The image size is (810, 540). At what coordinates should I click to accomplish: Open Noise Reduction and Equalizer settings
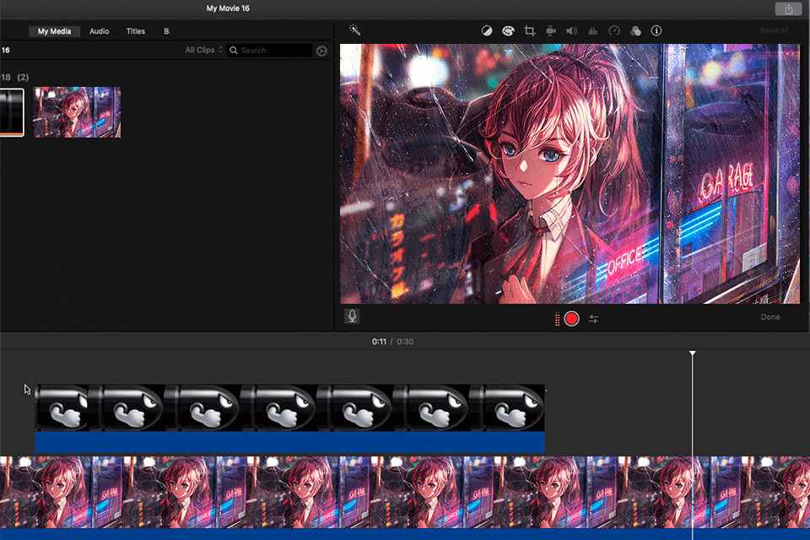(x=592, y=30)
